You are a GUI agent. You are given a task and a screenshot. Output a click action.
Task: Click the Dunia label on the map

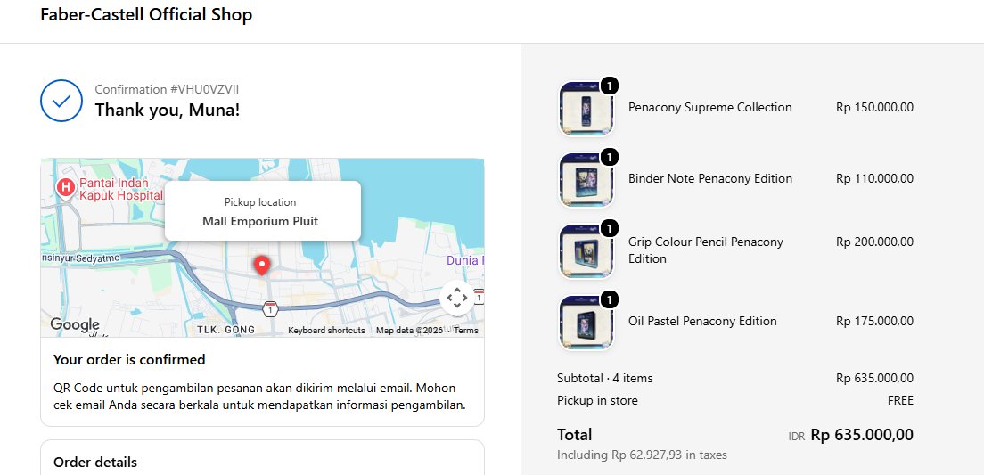click(x=465, y=260)
